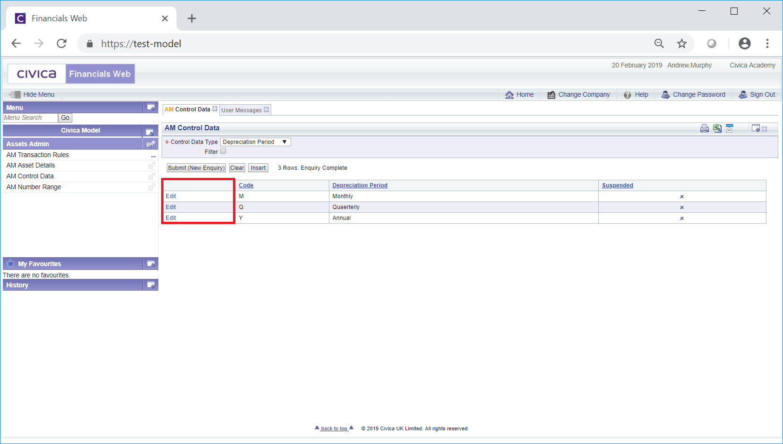783x444 pixels.
Task: Click the Hide Menu icon
Action: pyautogui.click(x=15, y=94)
